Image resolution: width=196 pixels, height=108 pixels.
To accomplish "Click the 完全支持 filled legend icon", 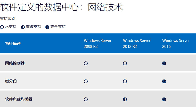I will coord(47,27).
